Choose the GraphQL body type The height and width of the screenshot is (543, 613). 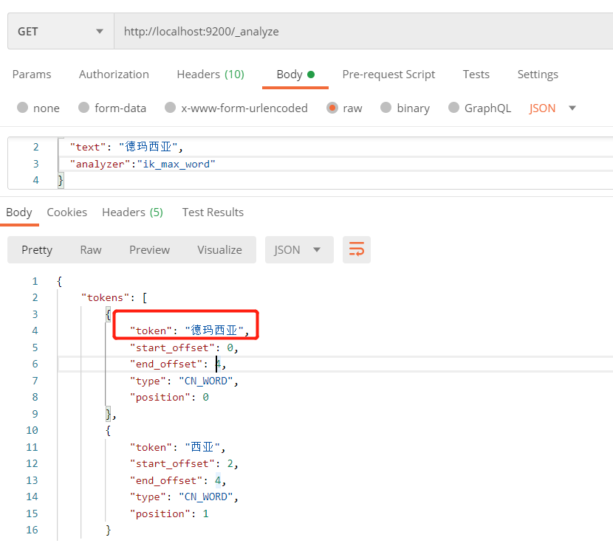point(479,108)
